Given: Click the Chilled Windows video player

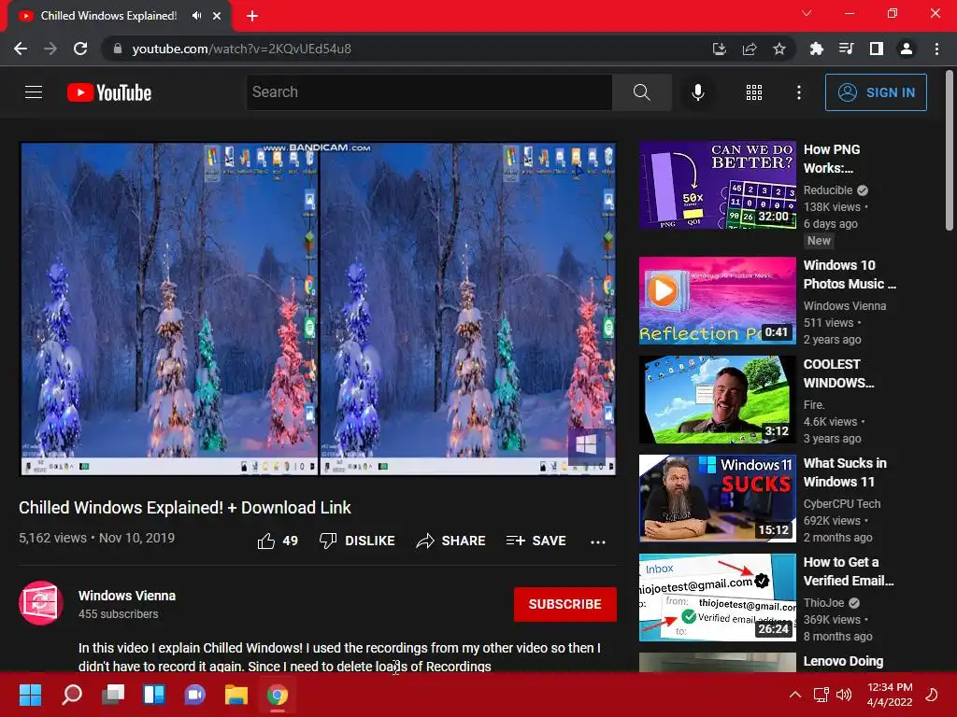Looking at the screenshot, I should click(x=318, y=309).
